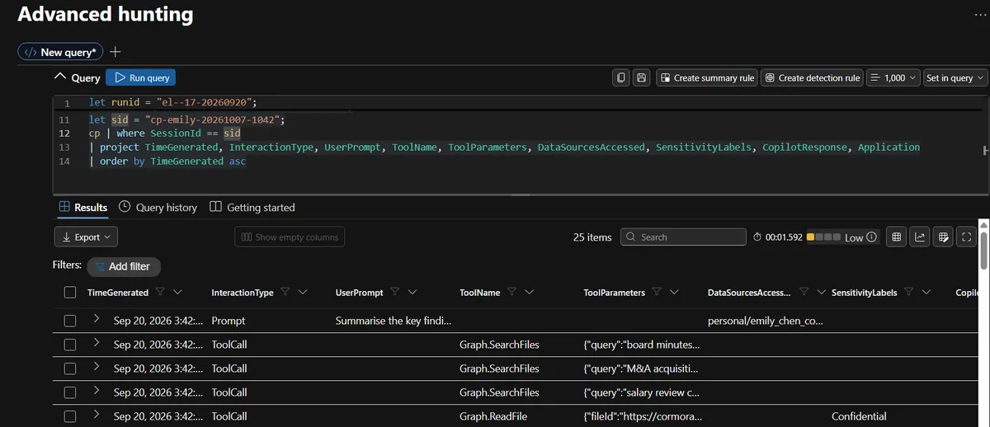The height and width of the screenshot is (427, 990).
Task: Open UserPrompt column sort chevron
Action: coord(412,292)
